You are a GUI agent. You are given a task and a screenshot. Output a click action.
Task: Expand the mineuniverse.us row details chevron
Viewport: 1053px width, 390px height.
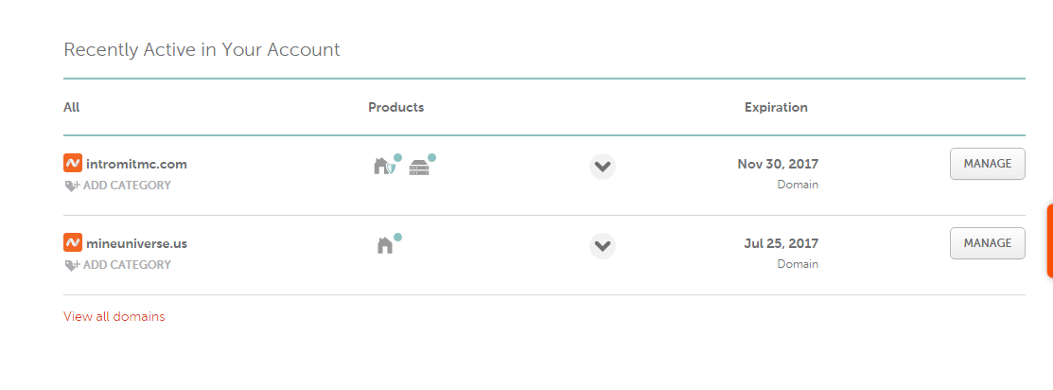point(603,246)
